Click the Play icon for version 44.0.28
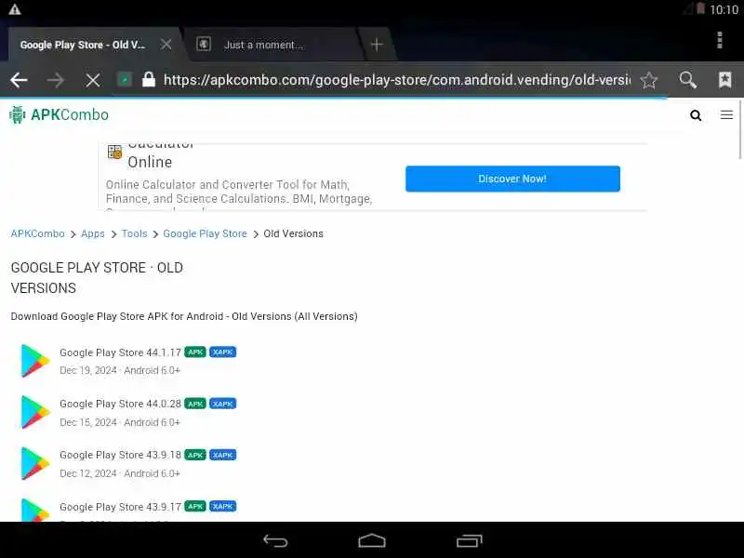This screenshot has height=558, width=744. (x=34, y=412)
